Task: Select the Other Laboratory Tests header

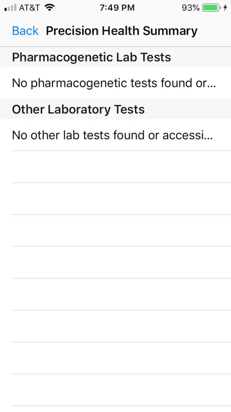Action: pos(115,109)
